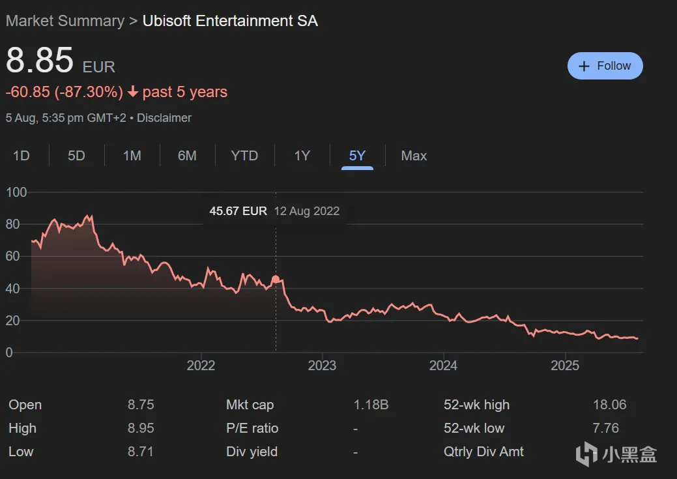Viewport: 677px width, 479px height.
Task: Choose the 1Y chart range
Action: [302, 156]
